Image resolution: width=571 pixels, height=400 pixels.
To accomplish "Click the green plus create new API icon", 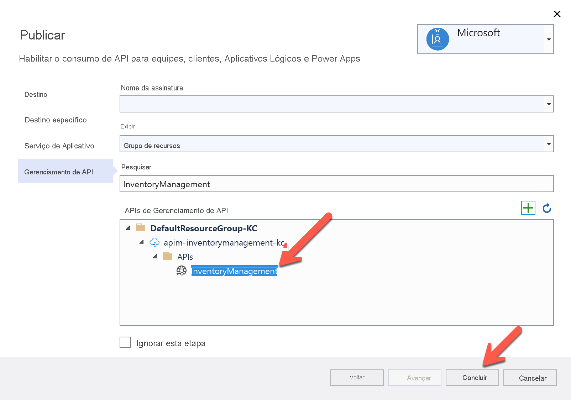I will click(528, 208).
